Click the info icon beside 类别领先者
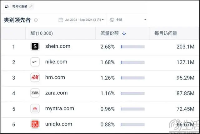 36,20
